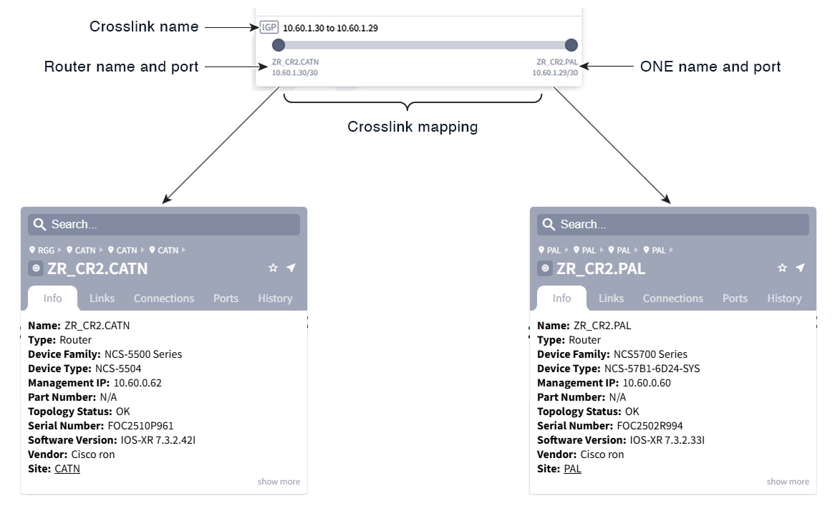The height and width of the screenshot is (516, 835).
Task: Toggle the favorite star on ZR_CR2.PAL
Action: [782, 268]
